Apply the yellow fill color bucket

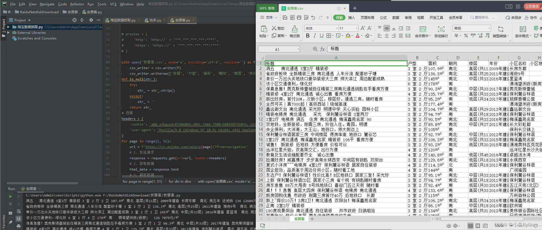click(x=348, y=36)
